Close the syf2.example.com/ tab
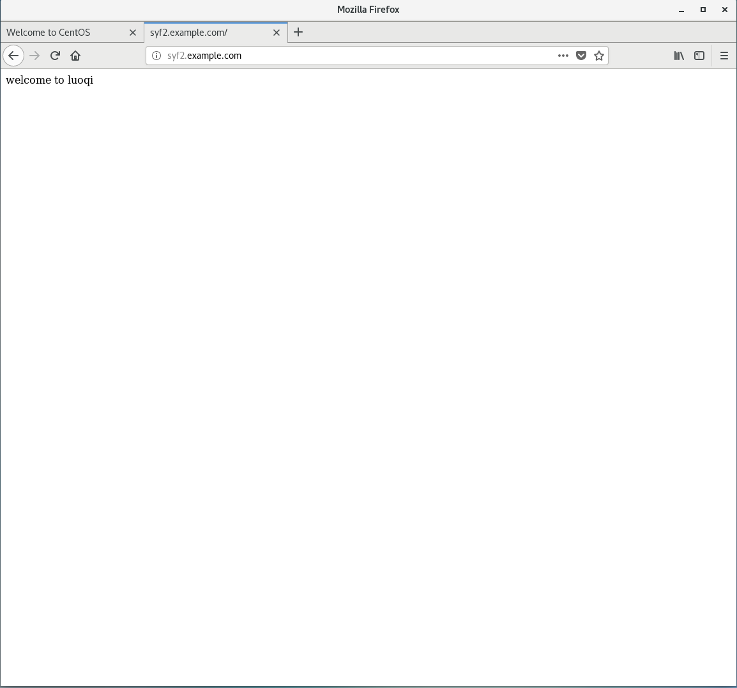The height and width of the screenshot is (688, 737). 277,33
